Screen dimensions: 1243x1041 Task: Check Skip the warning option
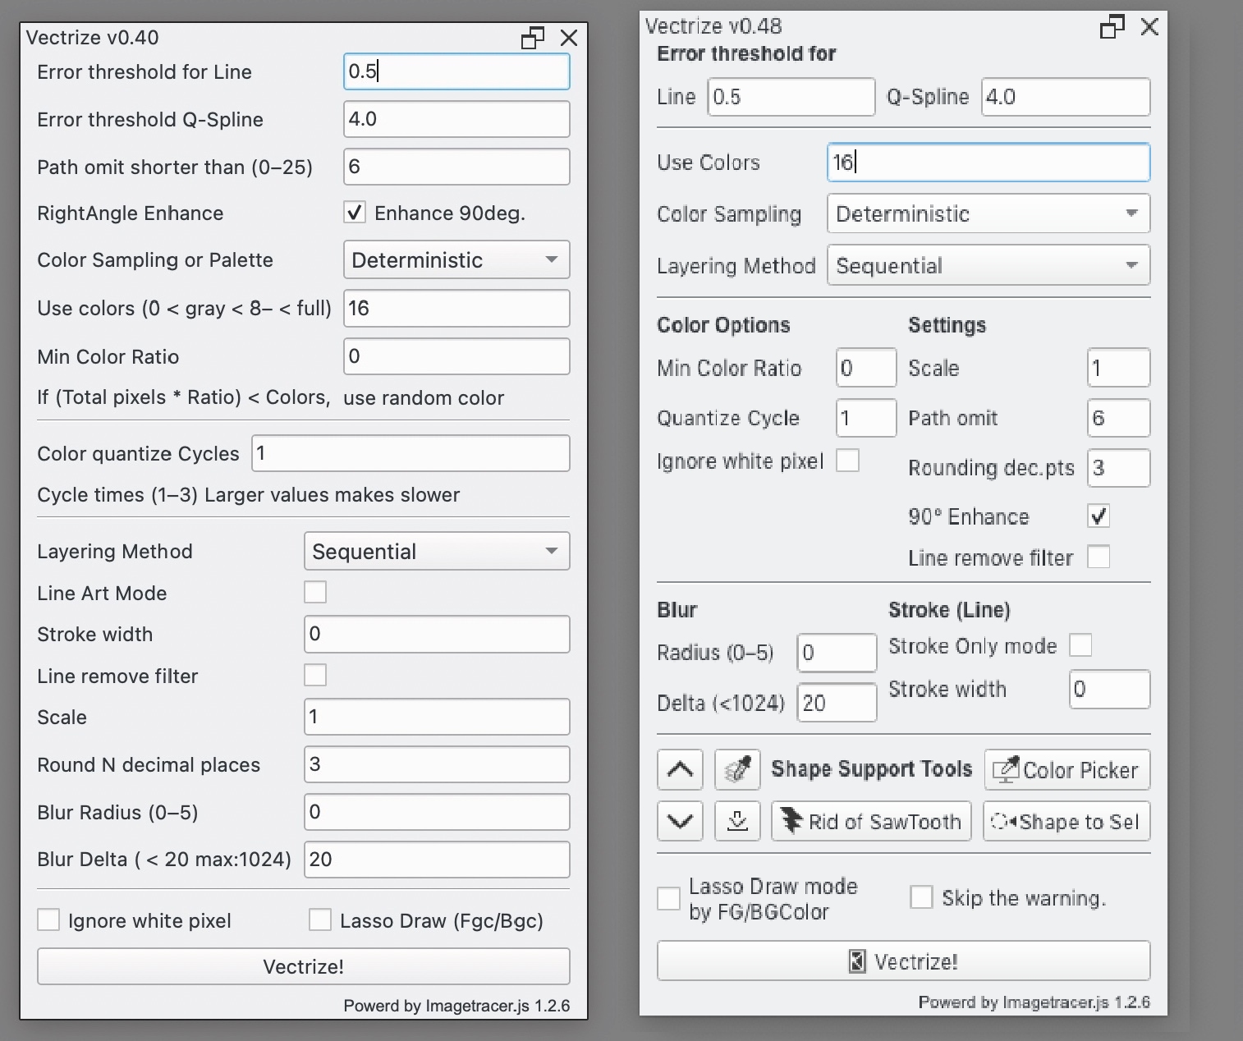coord(921,897)
